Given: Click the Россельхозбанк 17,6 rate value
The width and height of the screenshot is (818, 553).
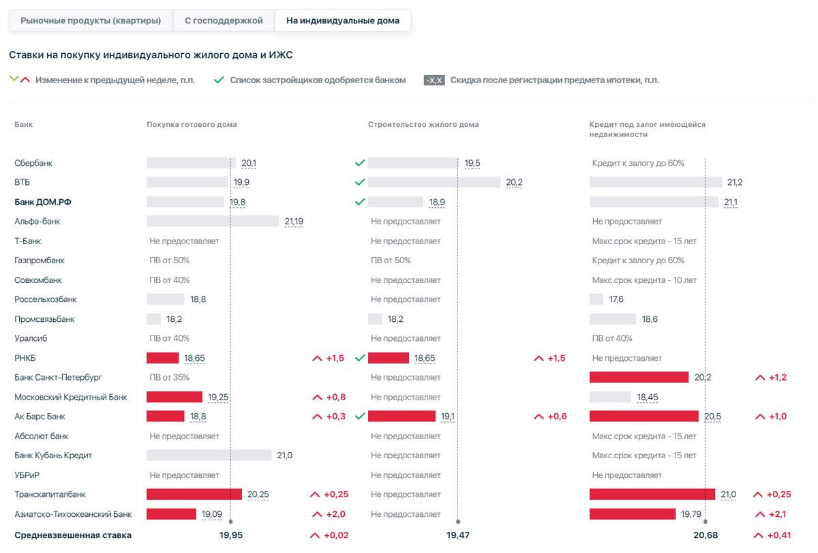Looking at the screenshot, I should point(616,299).
